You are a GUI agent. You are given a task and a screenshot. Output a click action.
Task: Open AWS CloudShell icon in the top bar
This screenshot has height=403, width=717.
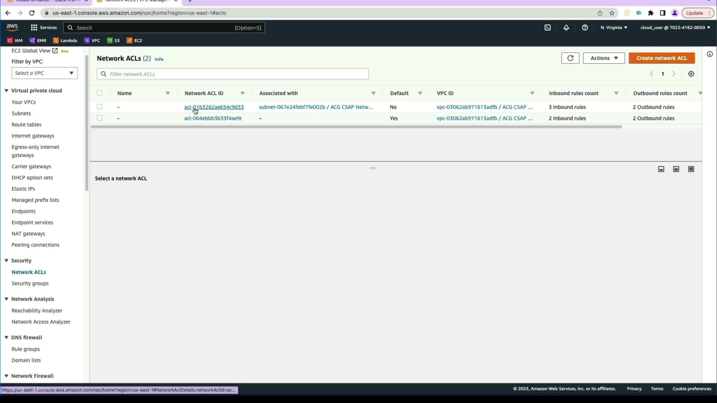547,28
